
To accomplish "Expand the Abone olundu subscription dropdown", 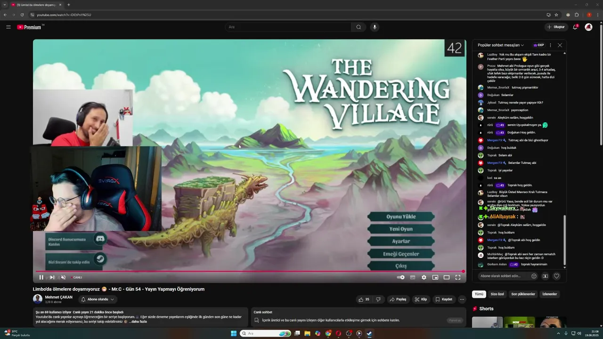I will [x=98, y=299].
